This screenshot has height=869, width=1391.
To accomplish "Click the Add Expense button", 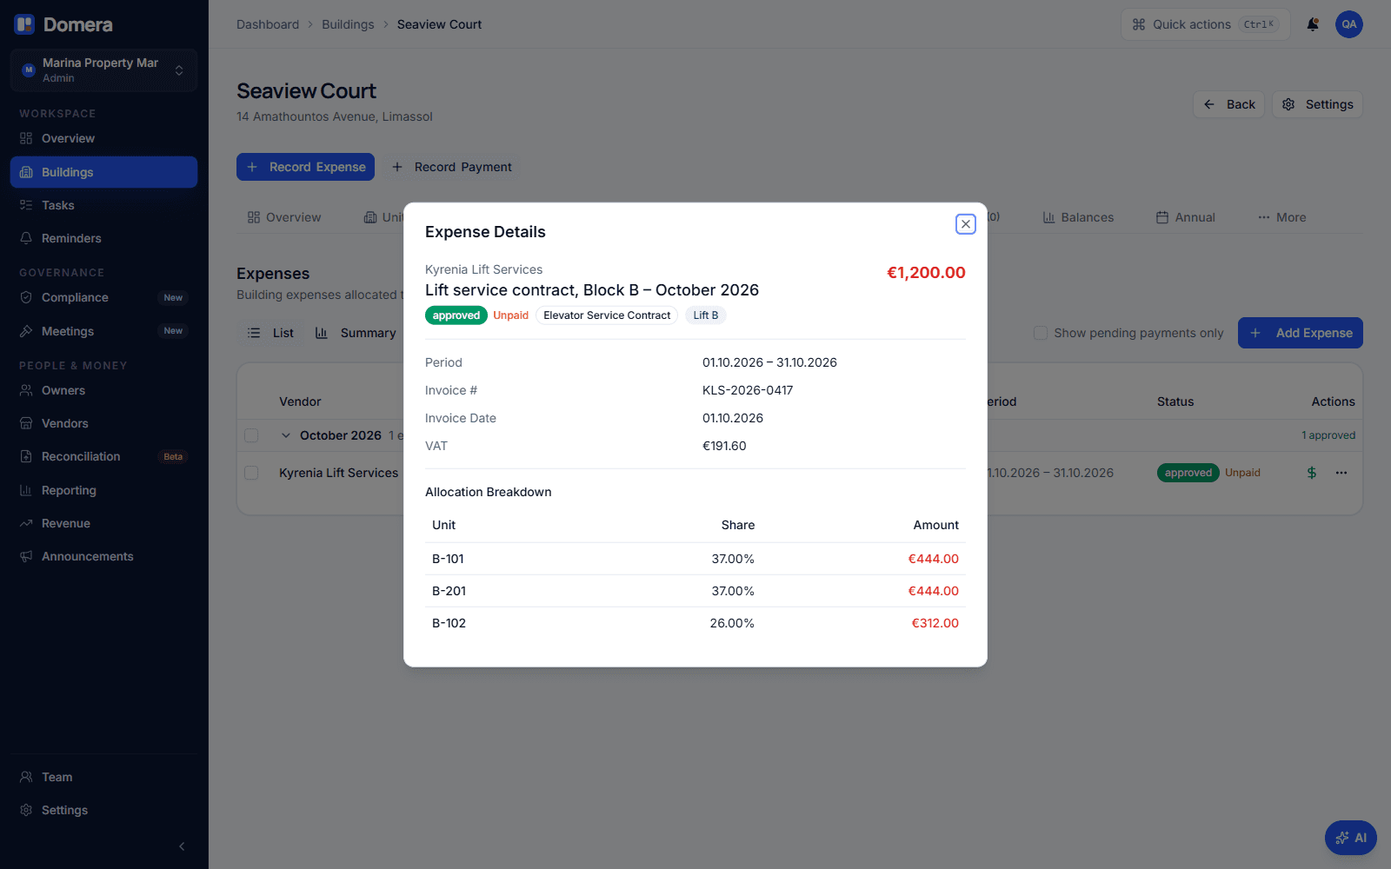I will tap(1301, 333).
